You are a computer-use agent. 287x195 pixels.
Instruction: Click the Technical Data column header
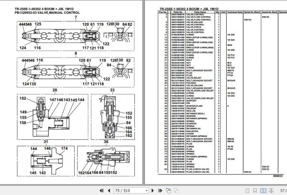235,12
